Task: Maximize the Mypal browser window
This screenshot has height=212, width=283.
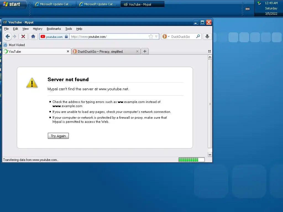Action: pyautogui.click(x=202, y=22)
